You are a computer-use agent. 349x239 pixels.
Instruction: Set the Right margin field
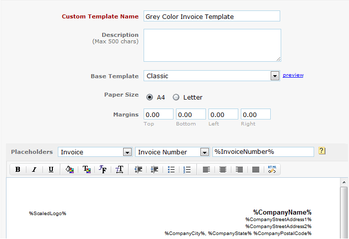point(255,115)
